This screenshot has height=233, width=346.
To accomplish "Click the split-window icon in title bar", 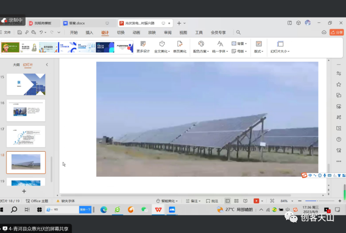I will coord(290,23).
